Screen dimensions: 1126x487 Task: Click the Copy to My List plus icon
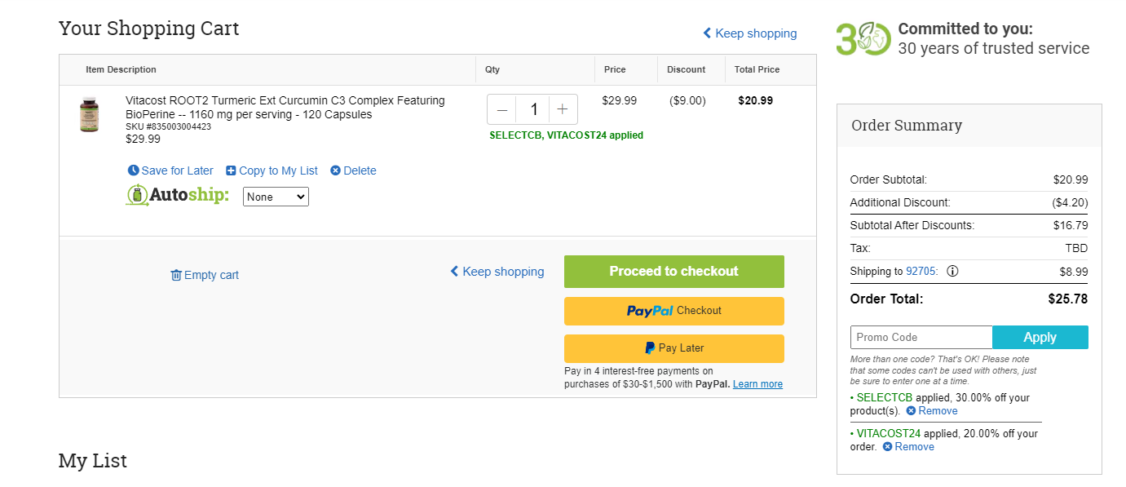click(231, 170)
